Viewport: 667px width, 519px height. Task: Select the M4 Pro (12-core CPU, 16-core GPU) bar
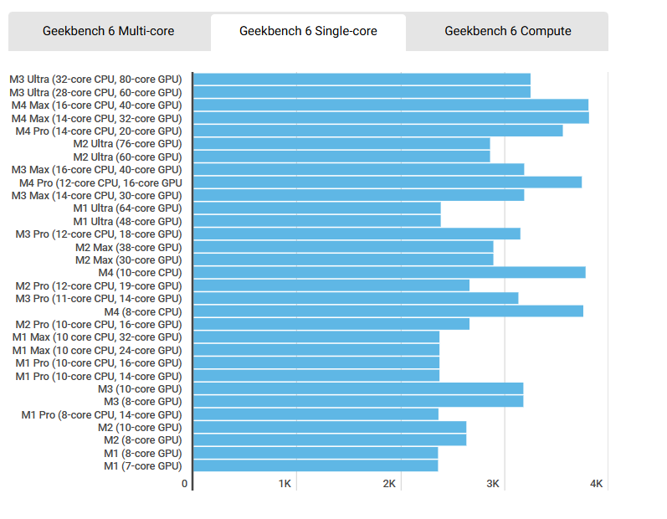pyautogui.click(x=387, y=182)
